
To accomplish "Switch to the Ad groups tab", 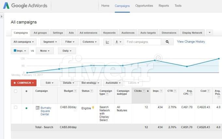I will (x=40, y=33).
